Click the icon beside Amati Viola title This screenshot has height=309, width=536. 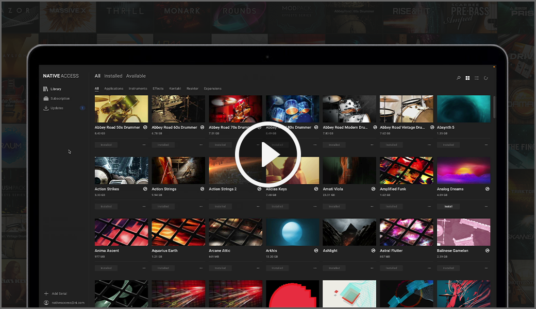pyautogui.click(x=373, y=189)
